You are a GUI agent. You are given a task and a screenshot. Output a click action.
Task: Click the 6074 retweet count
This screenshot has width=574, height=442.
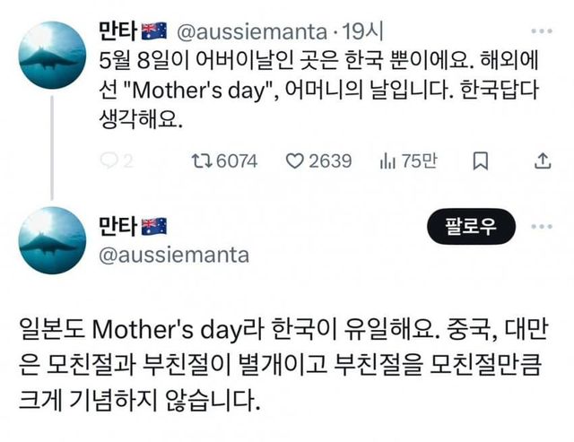coord(237,160)
